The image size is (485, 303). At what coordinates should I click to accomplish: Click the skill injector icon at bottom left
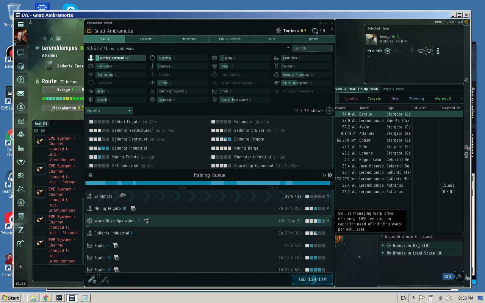click(x=92, y=280)
